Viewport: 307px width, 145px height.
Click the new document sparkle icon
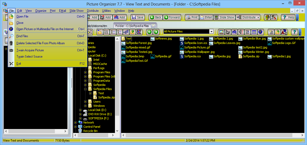click(x=271, y=32)
